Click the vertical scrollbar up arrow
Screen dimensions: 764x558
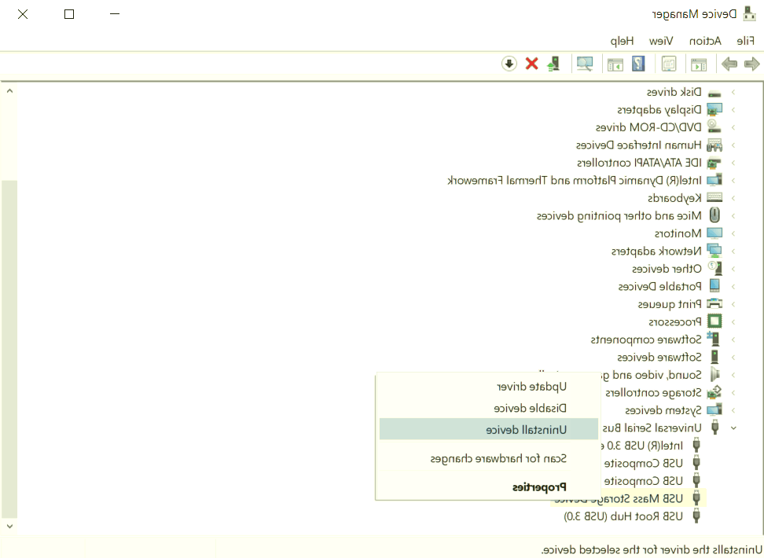click(9, 91)
